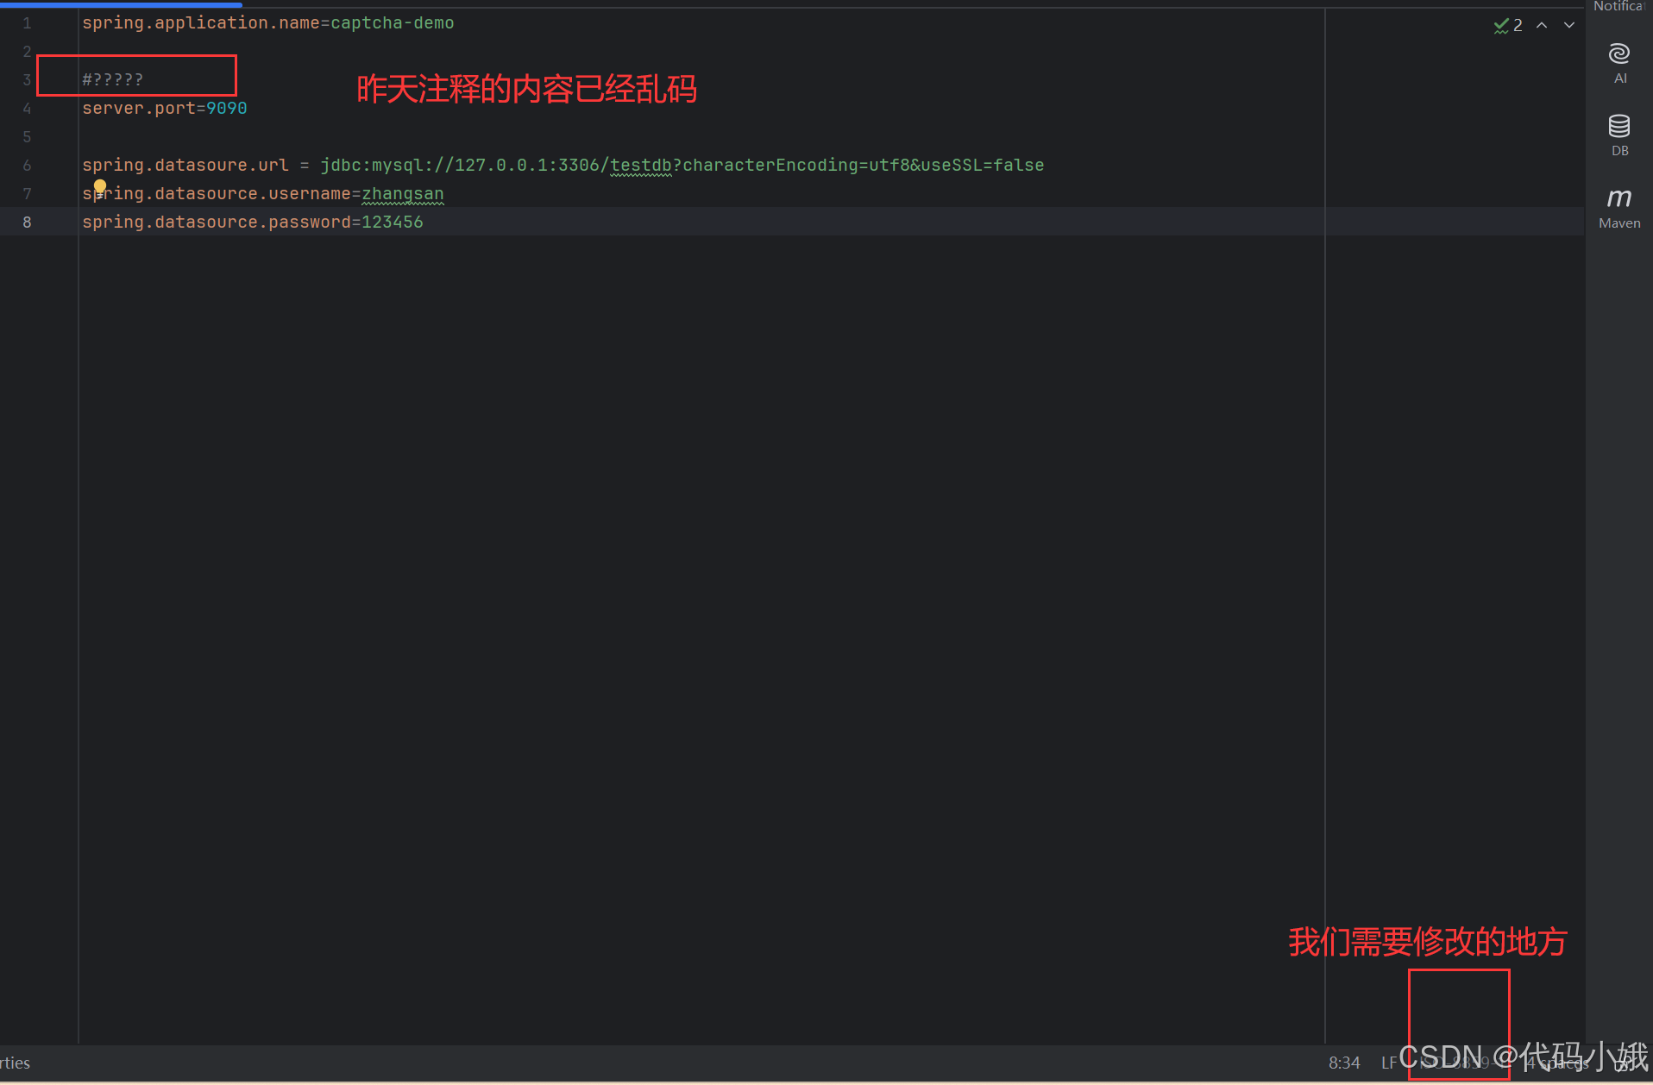Click the inspection problems count indicator
The height and width of the screenshot is (1085, 1653).
pyautogui.click(x=1508, y=25)
